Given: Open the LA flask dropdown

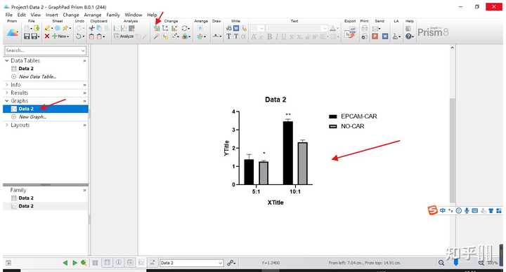Looking at the screenshot, I should click(396, 36).
